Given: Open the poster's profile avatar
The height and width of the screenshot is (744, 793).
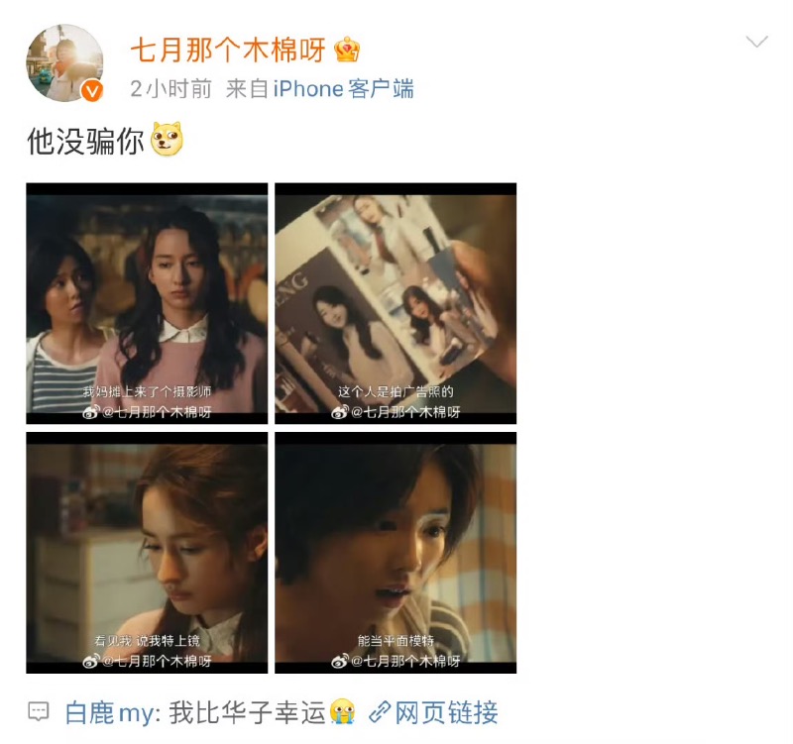Looking at the screenshot, I should pos(64,63).
